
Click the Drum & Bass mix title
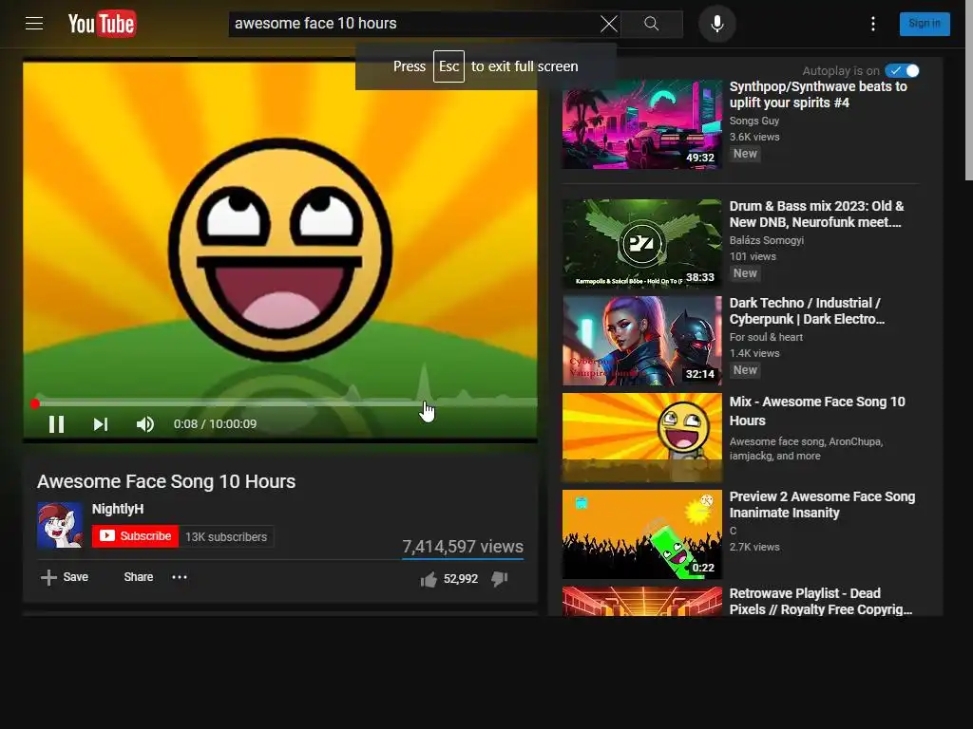pyautogui.click(x=816, y=214)
